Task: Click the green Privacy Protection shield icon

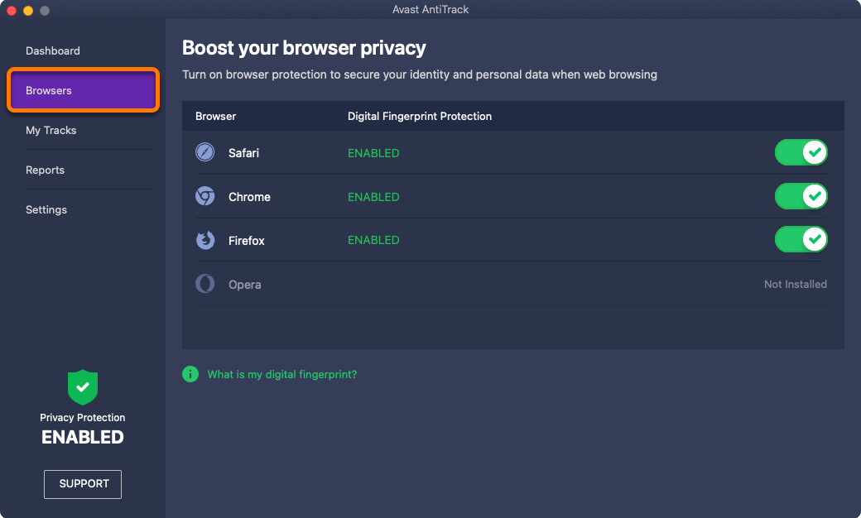Action: click(x=82, y=387)
